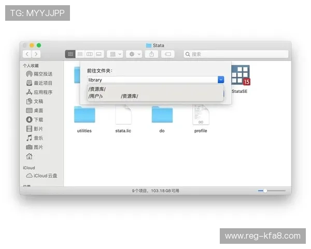Screen dimensions: 311x249
Task: Open the StataSE application icon
Action: [240, 76]
